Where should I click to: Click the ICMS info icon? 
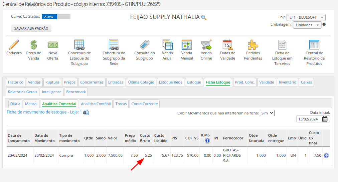207,141
